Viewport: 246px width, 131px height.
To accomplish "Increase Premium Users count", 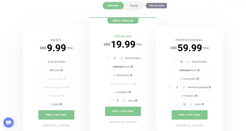I will [x=124, y=101].
